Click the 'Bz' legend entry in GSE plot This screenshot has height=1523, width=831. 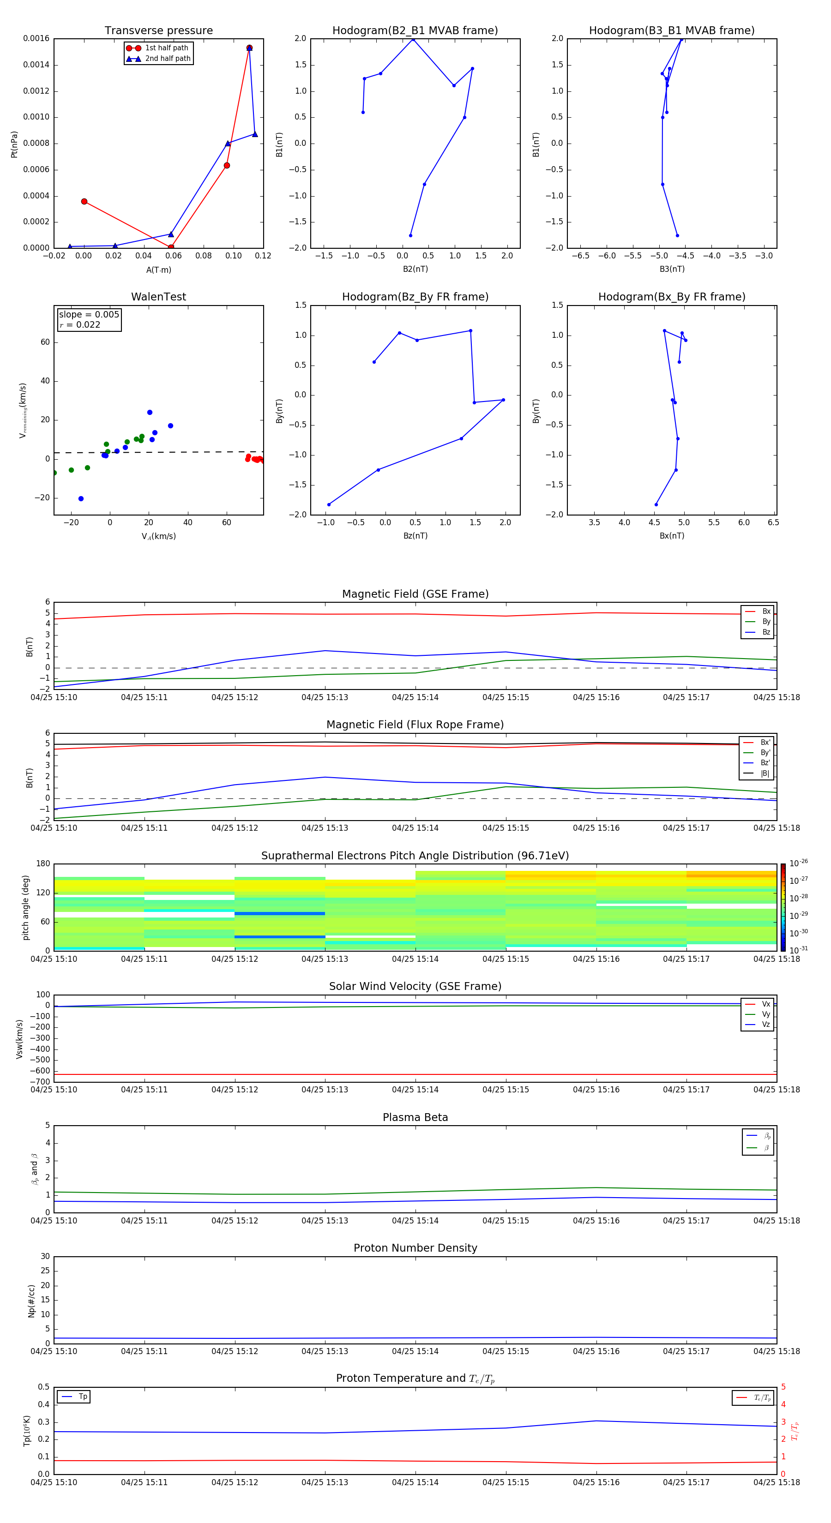coord(758,632)
